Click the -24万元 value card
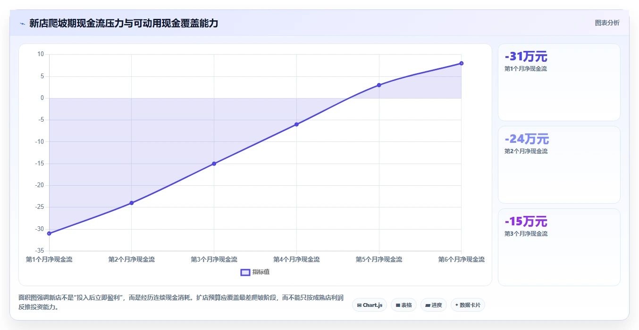 (x=559, y=165)
